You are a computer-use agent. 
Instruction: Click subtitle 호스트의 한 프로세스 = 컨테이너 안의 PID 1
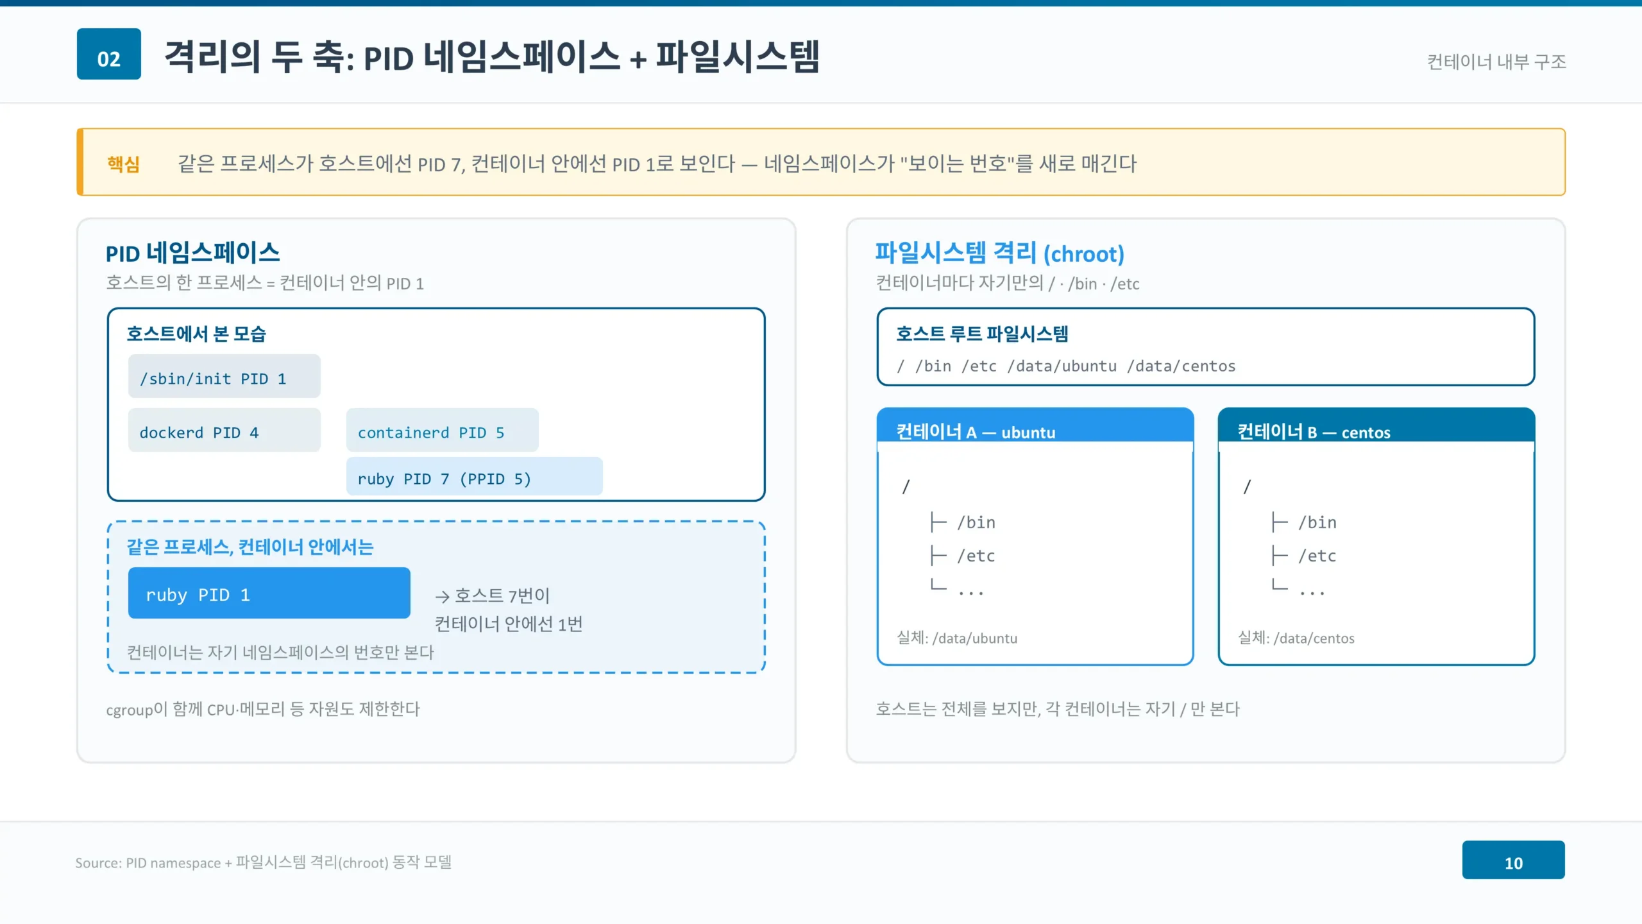(265, 283)
